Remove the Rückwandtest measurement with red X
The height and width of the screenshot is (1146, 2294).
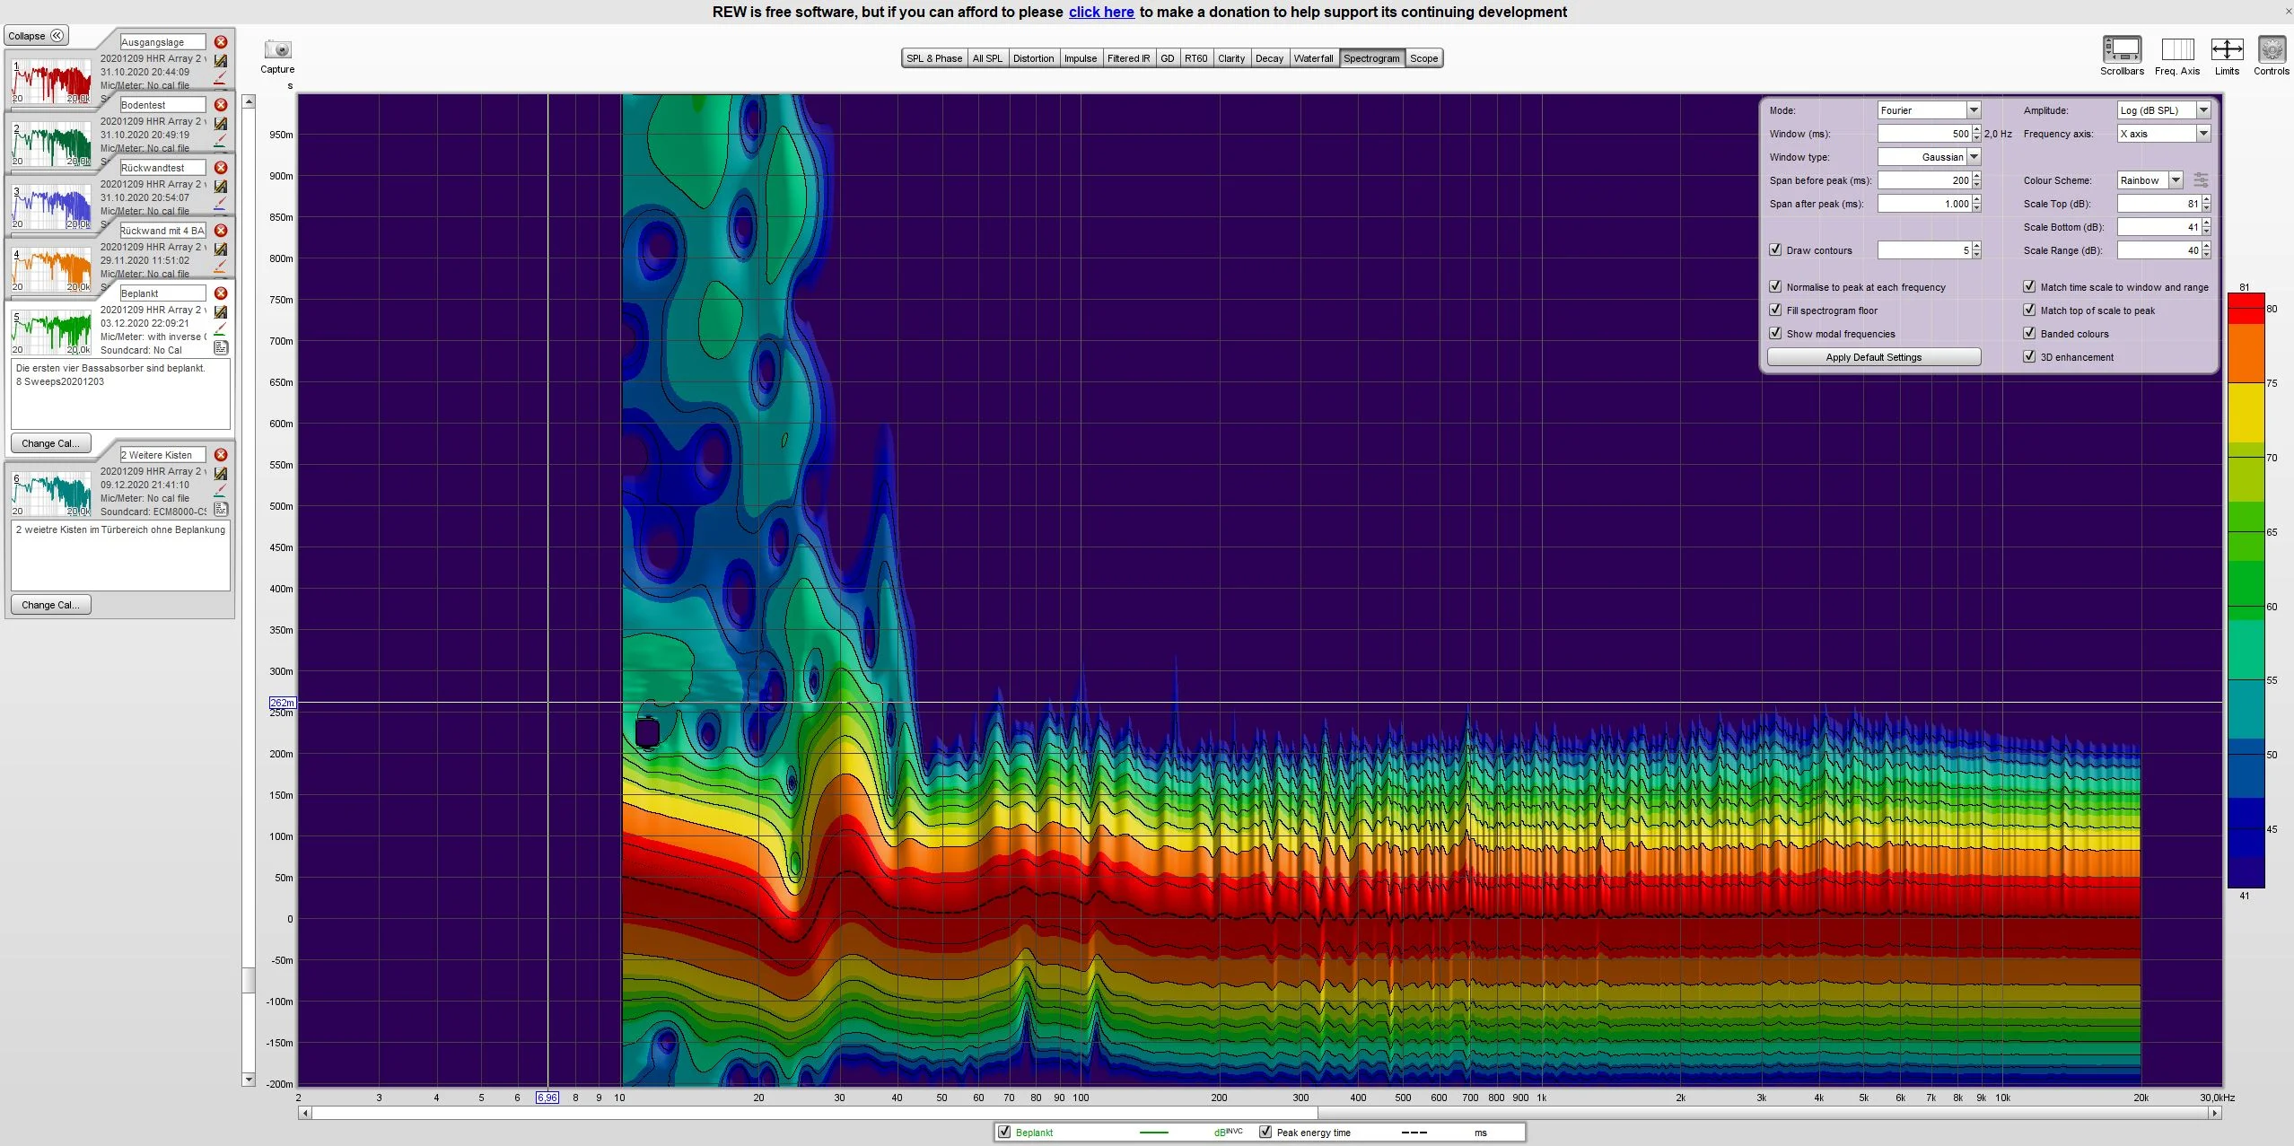coord(221,168)
